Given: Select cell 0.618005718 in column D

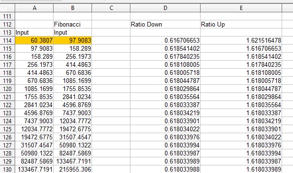Looking at the screenshot, I should (165, 73).
